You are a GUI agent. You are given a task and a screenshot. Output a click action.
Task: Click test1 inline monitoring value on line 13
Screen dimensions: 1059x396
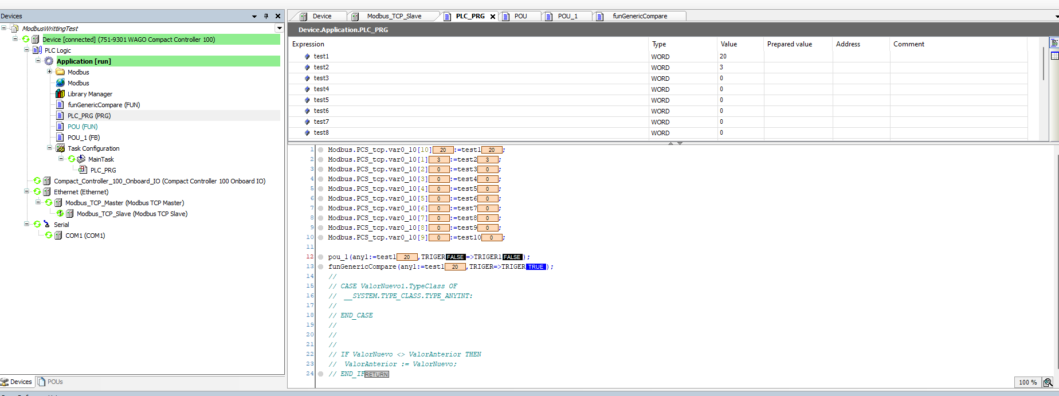click(x=455, y=267)
